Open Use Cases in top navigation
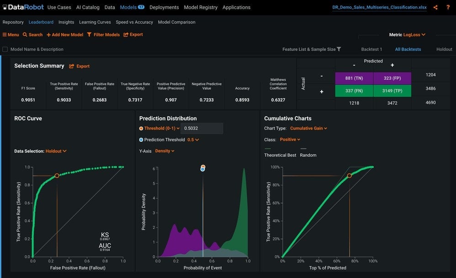 pyautogui.click(x=59, y=7)
